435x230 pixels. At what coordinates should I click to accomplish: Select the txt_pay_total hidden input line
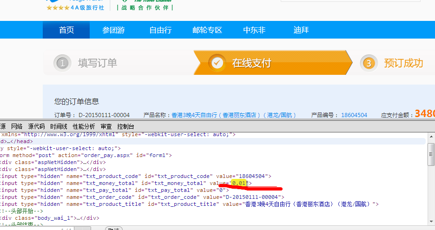click(x=114, y=190)
